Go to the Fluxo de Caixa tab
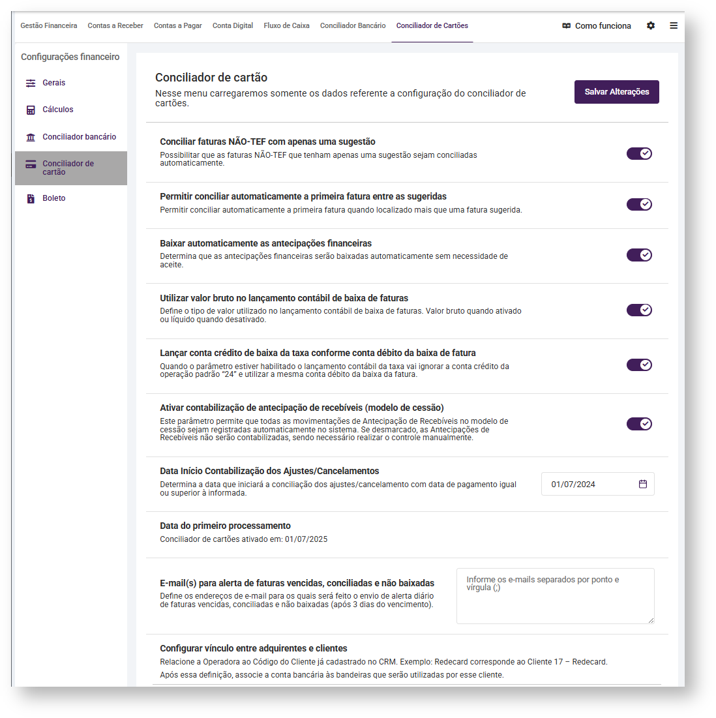 click(286, 25)
